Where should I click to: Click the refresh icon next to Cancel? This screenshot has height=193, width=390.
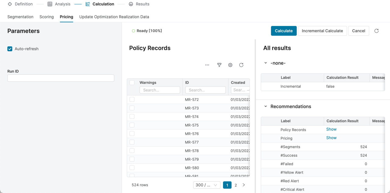coord(377,31)
